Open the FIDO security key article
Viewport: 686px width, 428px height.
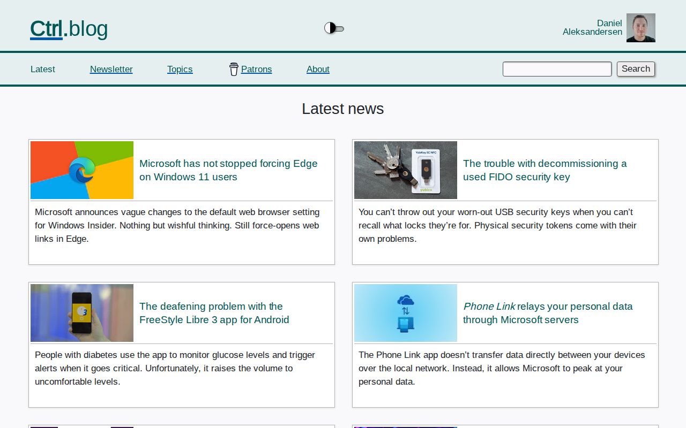(x=545, y=170)
